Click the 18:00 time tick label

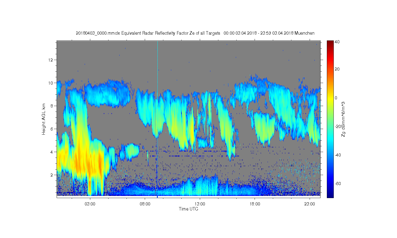pos(255,204)
